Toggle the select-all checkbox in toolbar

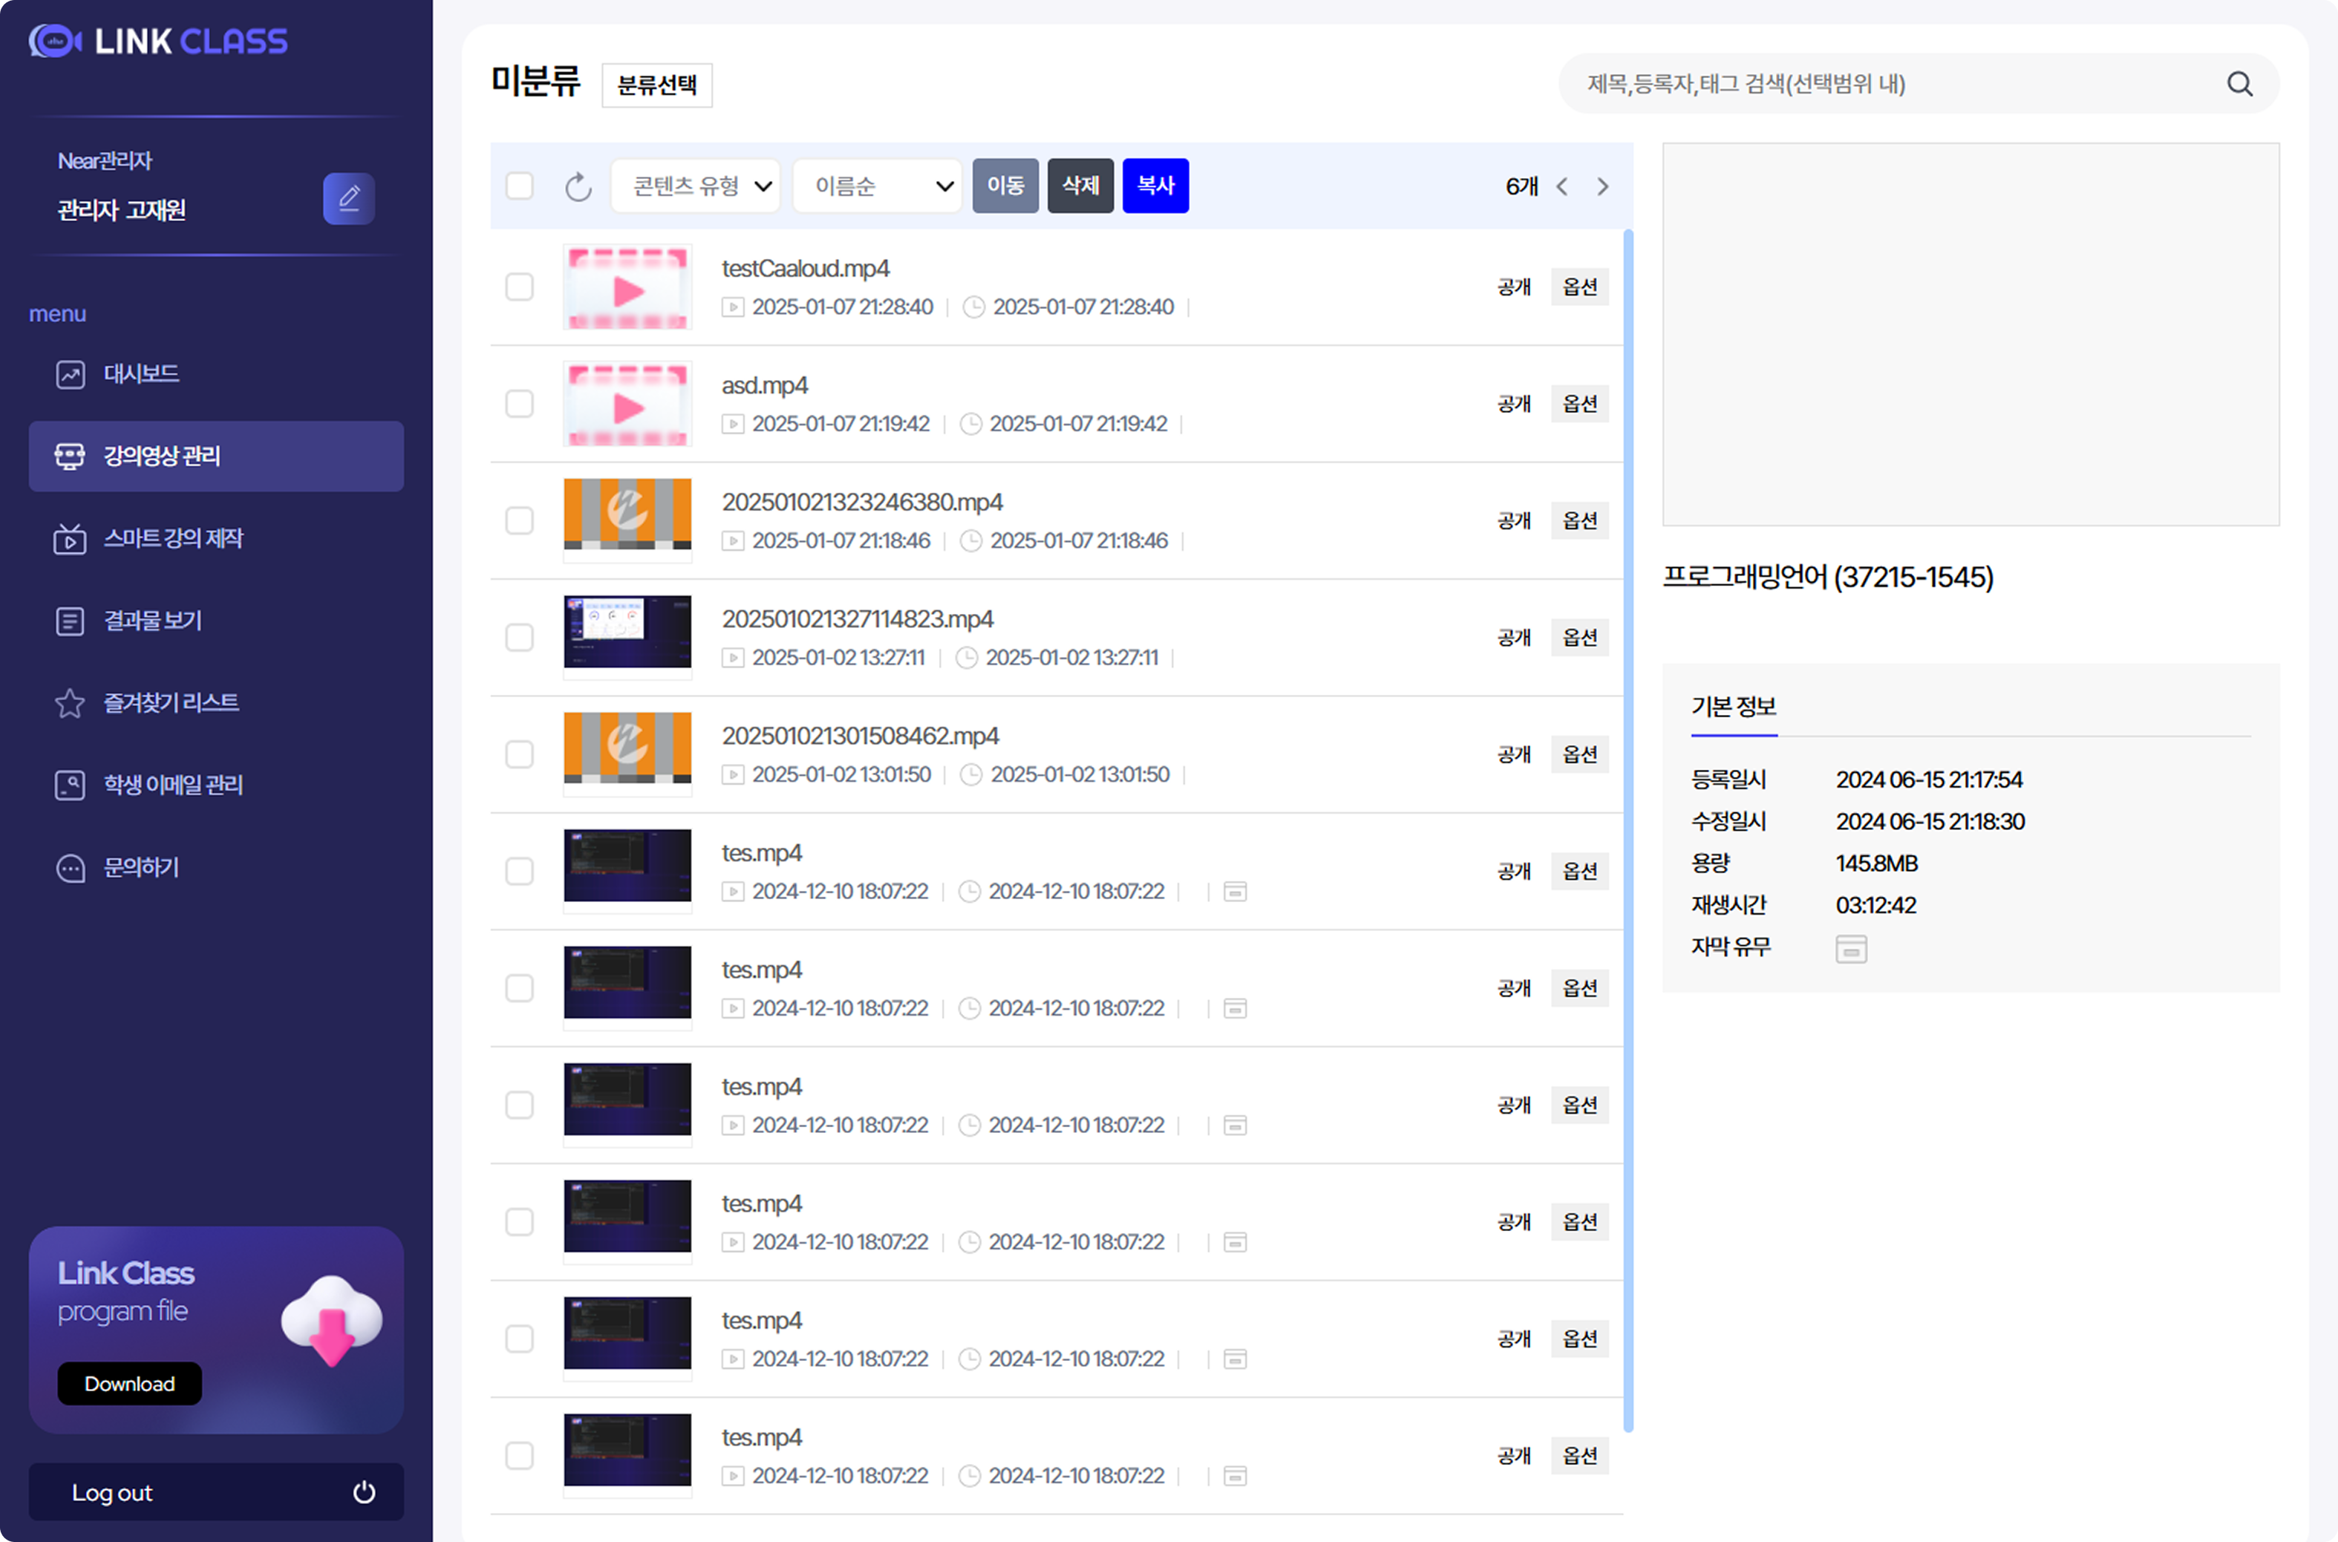coord(519,186)
